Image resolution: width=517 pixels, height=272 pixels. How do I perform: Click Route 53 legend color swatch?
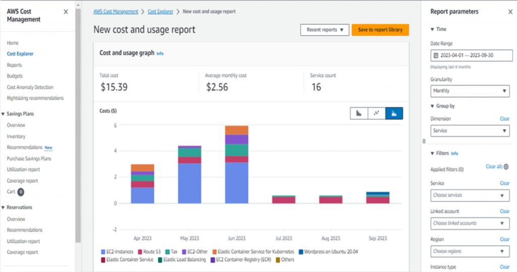point(140,252)
